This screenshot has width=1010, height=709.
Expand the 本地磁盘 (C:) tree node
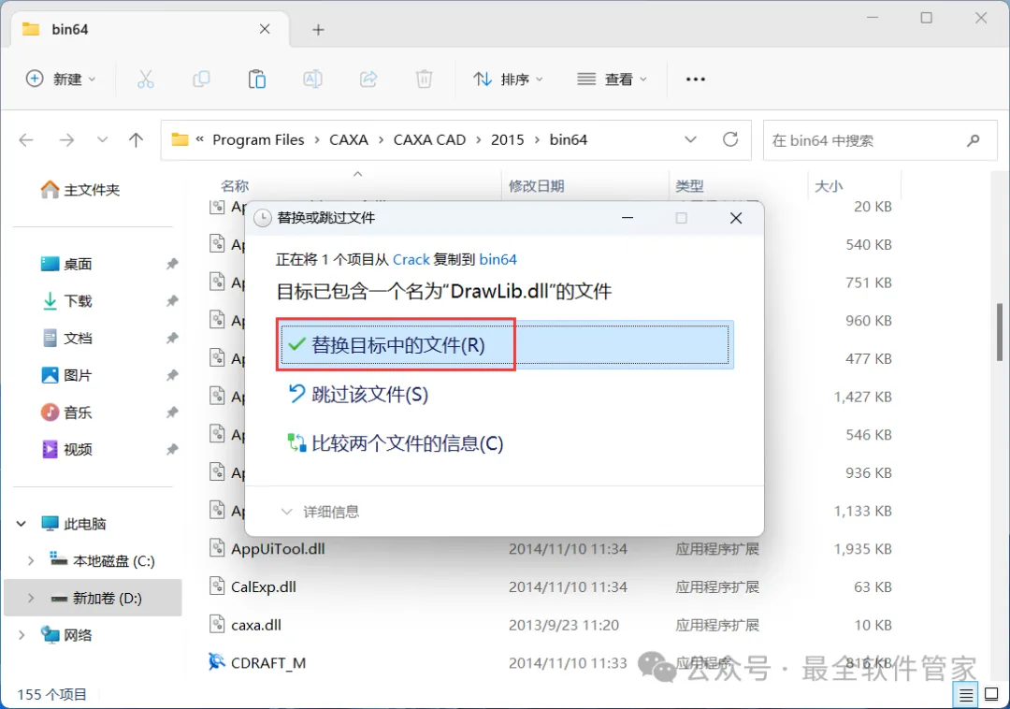[x=30, y=561]
